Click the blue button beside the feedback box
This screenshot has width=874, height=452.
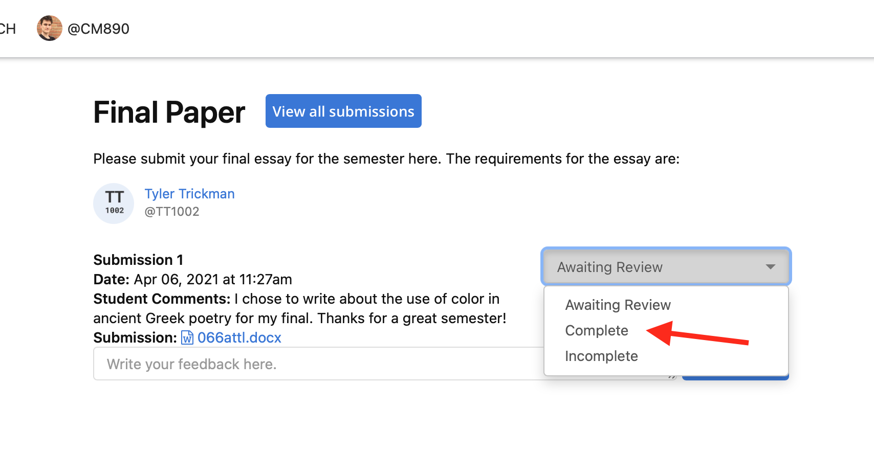click(735, 377)
